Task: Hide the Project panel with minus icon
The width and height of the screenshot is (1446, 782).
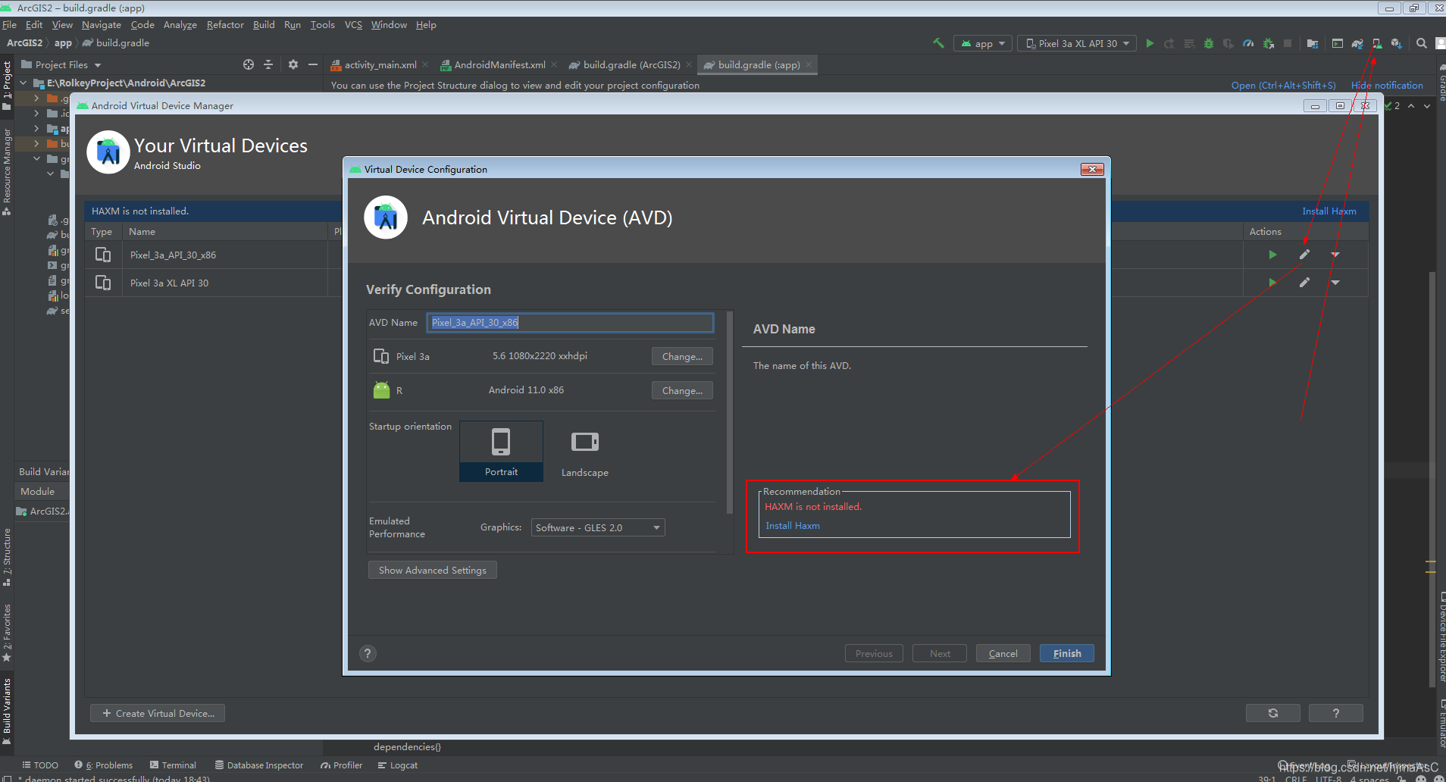Action: [x=313, y=64]
